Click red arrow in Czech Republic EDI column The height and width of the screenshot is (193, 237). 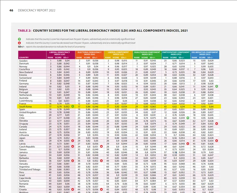(102, 146)
